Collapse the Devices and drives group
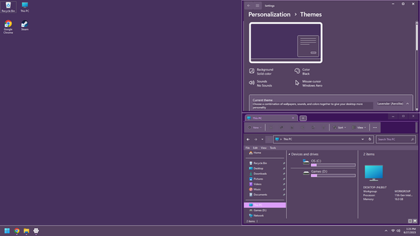The width and height of the screenshot is (420, 236). pos(289,155)
